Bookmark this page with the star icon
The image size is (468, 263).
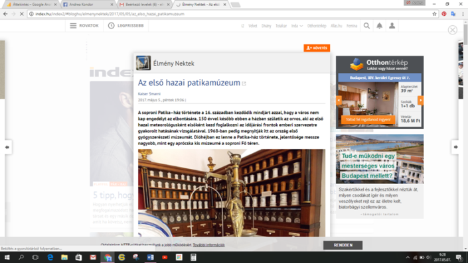[x=434, y=14]
